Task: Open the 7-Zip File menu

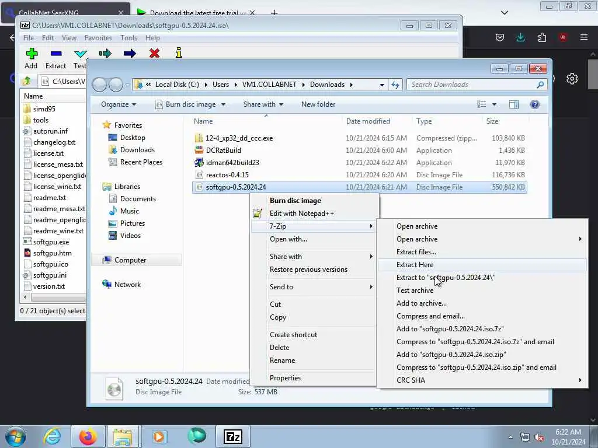Action: pos(29,38)
